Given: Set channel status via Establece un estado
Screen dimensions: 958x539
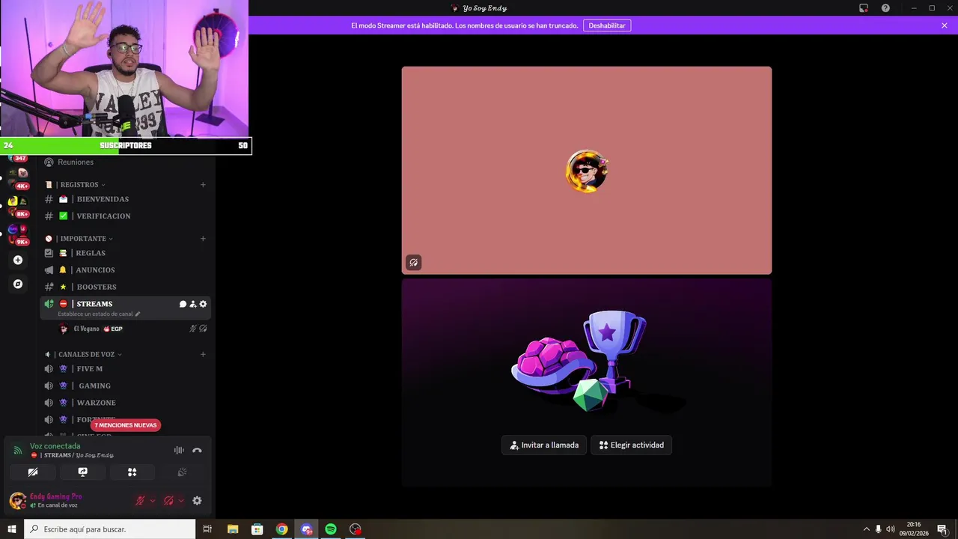Looking at the screenshot, I should 99,314.
